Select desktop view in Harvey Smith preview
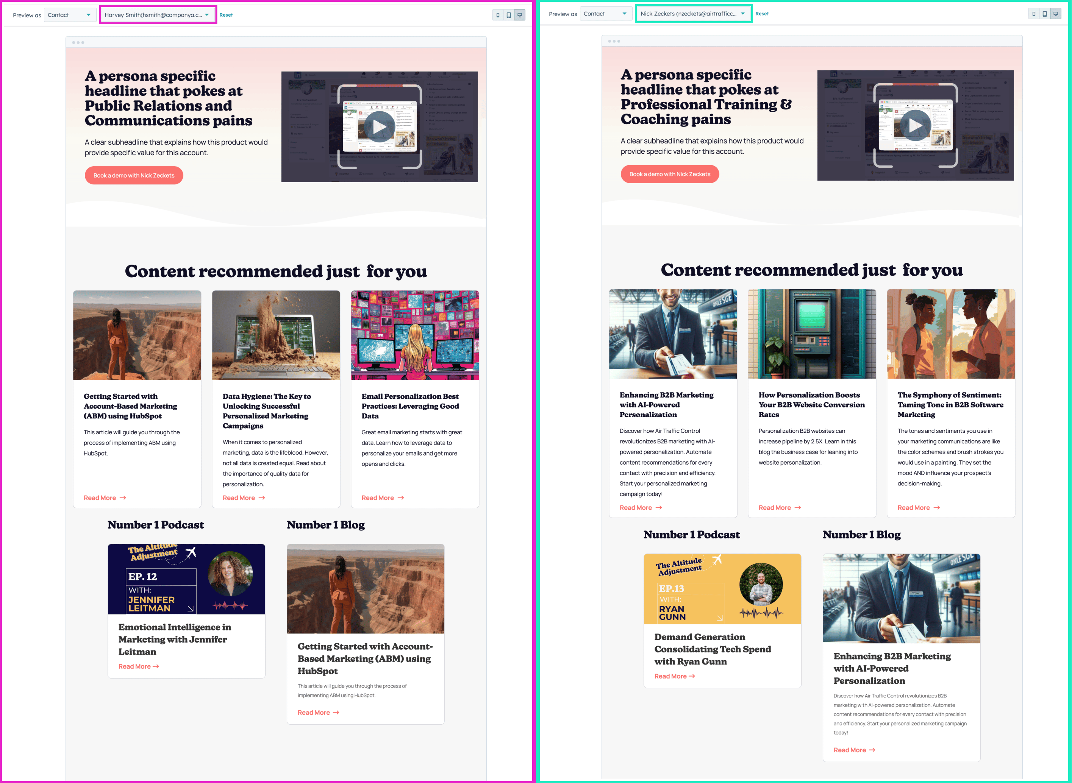Screen dimensions: 1072x783 520,15
